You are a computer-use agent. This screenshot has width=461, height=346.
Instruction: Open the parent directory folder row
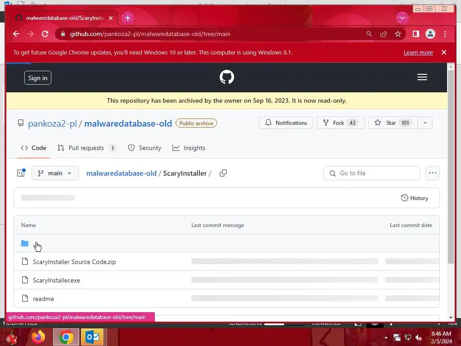226,243
